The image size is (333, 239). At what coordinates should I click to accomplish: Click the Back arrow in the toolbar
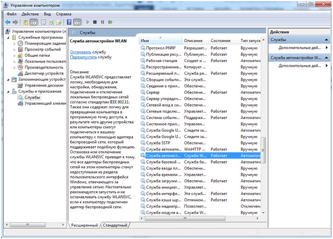[x=8, y=22]
